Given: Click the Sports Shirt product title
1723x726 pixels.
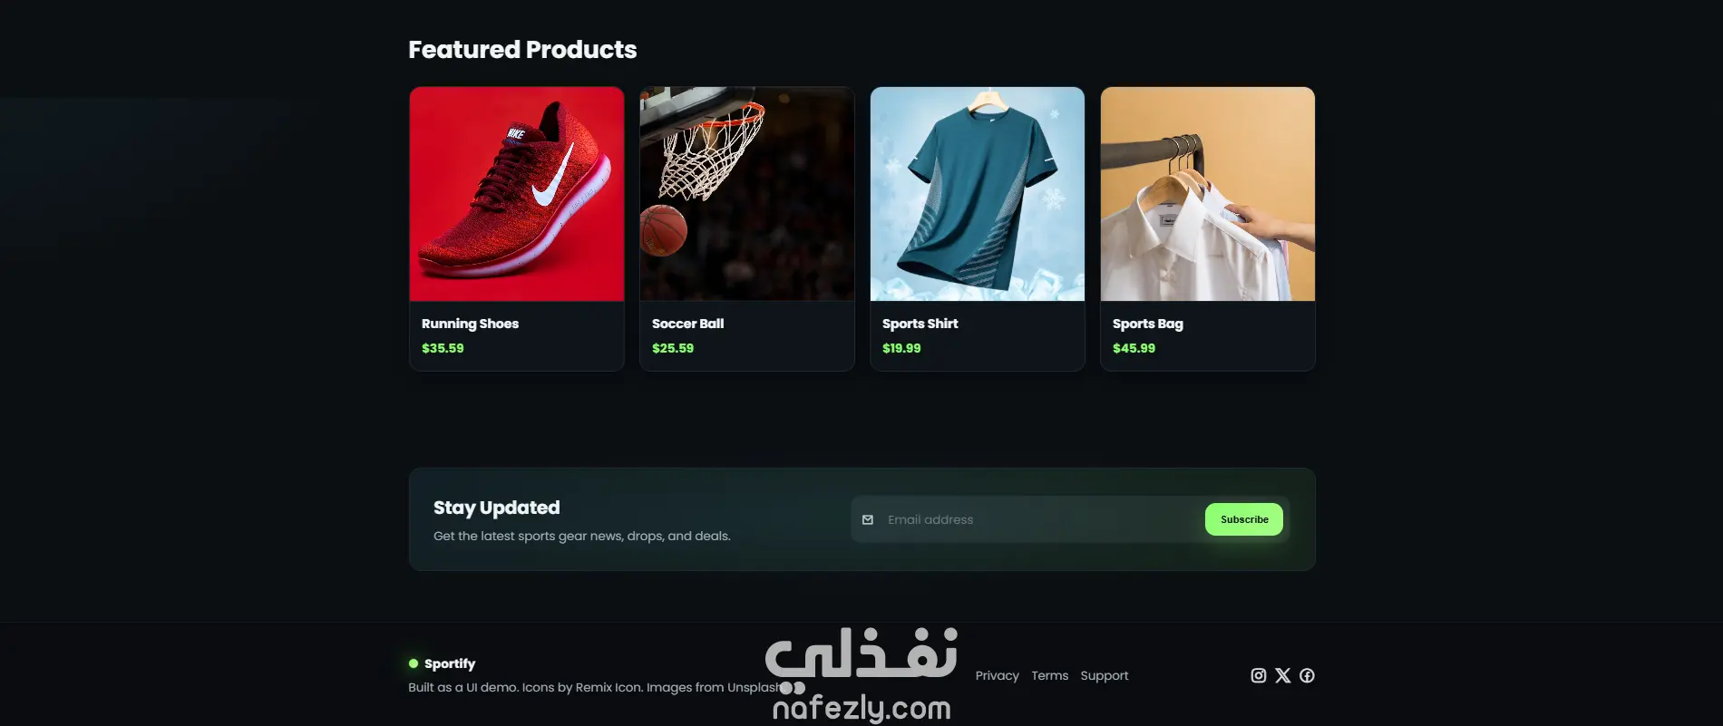Looking at the screenshot, I should (920, 324).
